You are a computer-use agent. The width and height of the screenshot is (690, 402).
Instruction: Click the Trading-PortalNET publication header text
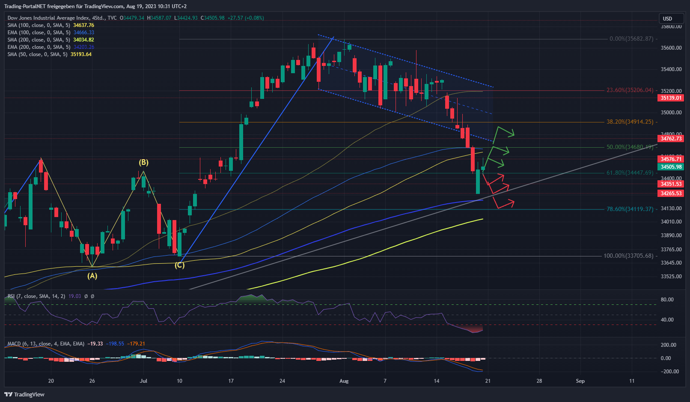click(95, 6)
